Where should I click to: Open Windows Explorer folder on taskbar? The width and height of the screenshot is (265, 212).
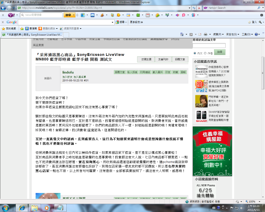pyautogui.click(x=34, y=208)
